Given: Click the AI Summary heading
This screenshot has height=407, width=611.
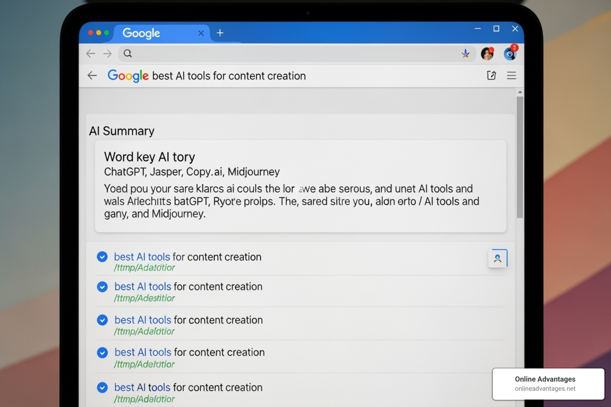Looking at the screenshot, I should pos(122,131).
